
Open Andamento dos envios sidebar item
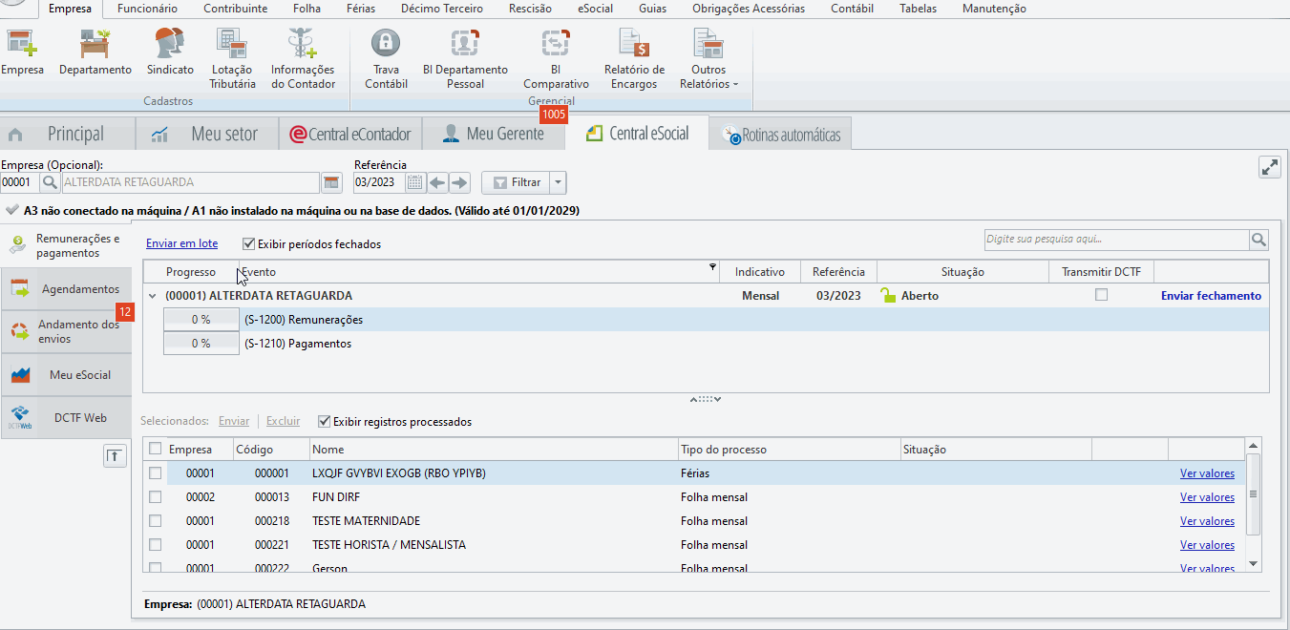click(66, 331)
